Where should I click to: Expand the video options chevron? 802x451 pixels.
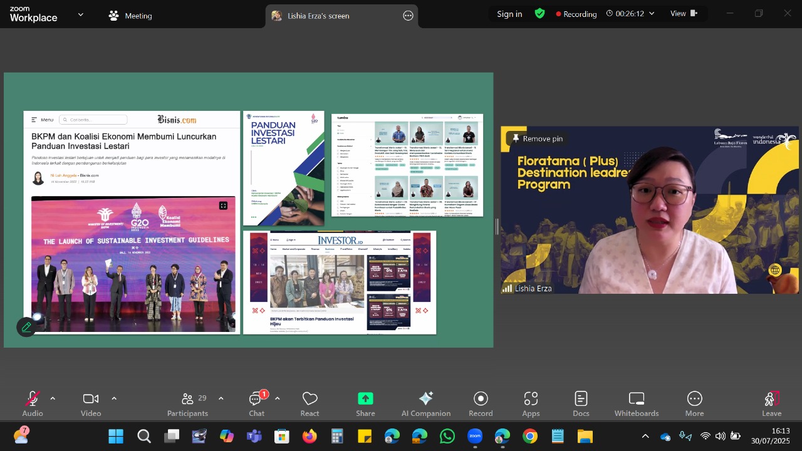114,398
